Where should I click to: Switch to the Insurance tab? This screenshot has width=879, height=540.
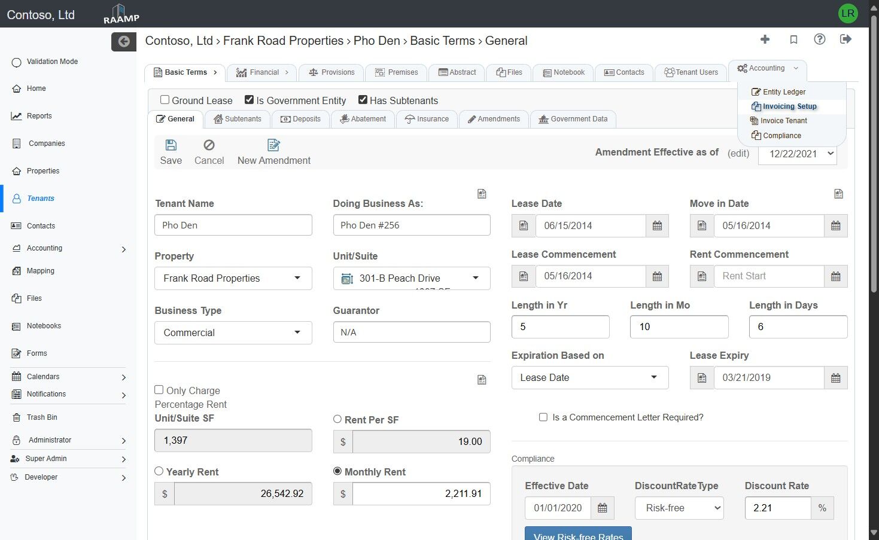(427, 119)
